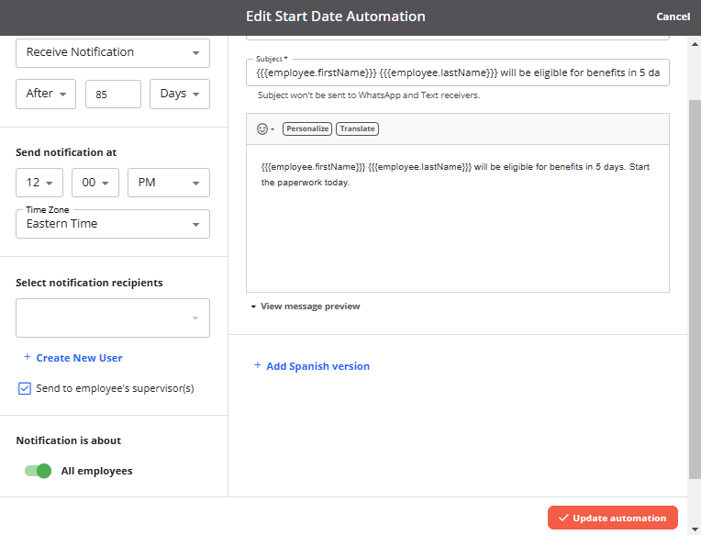The height and width of the screenshot is (535, 701).
Task: Click the Personalize button
Action: tap(307, 128)
